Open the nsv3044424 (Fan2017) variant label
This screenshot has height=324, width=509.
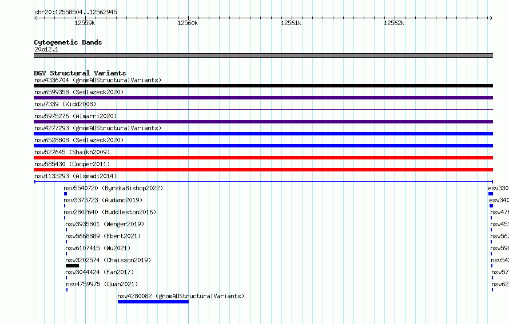tap(100, 272)
